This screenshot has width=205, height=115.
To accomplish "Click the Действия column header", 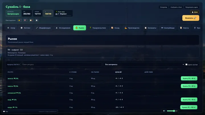I will click(x=149, y=72).
